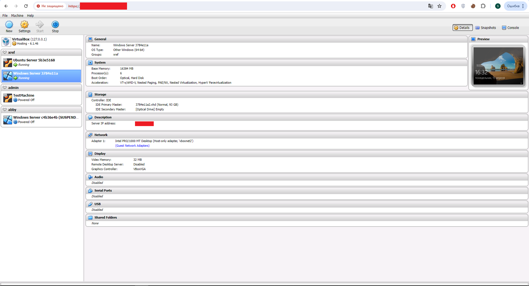Click the Не защищено security indicator

tap(50, 6)
